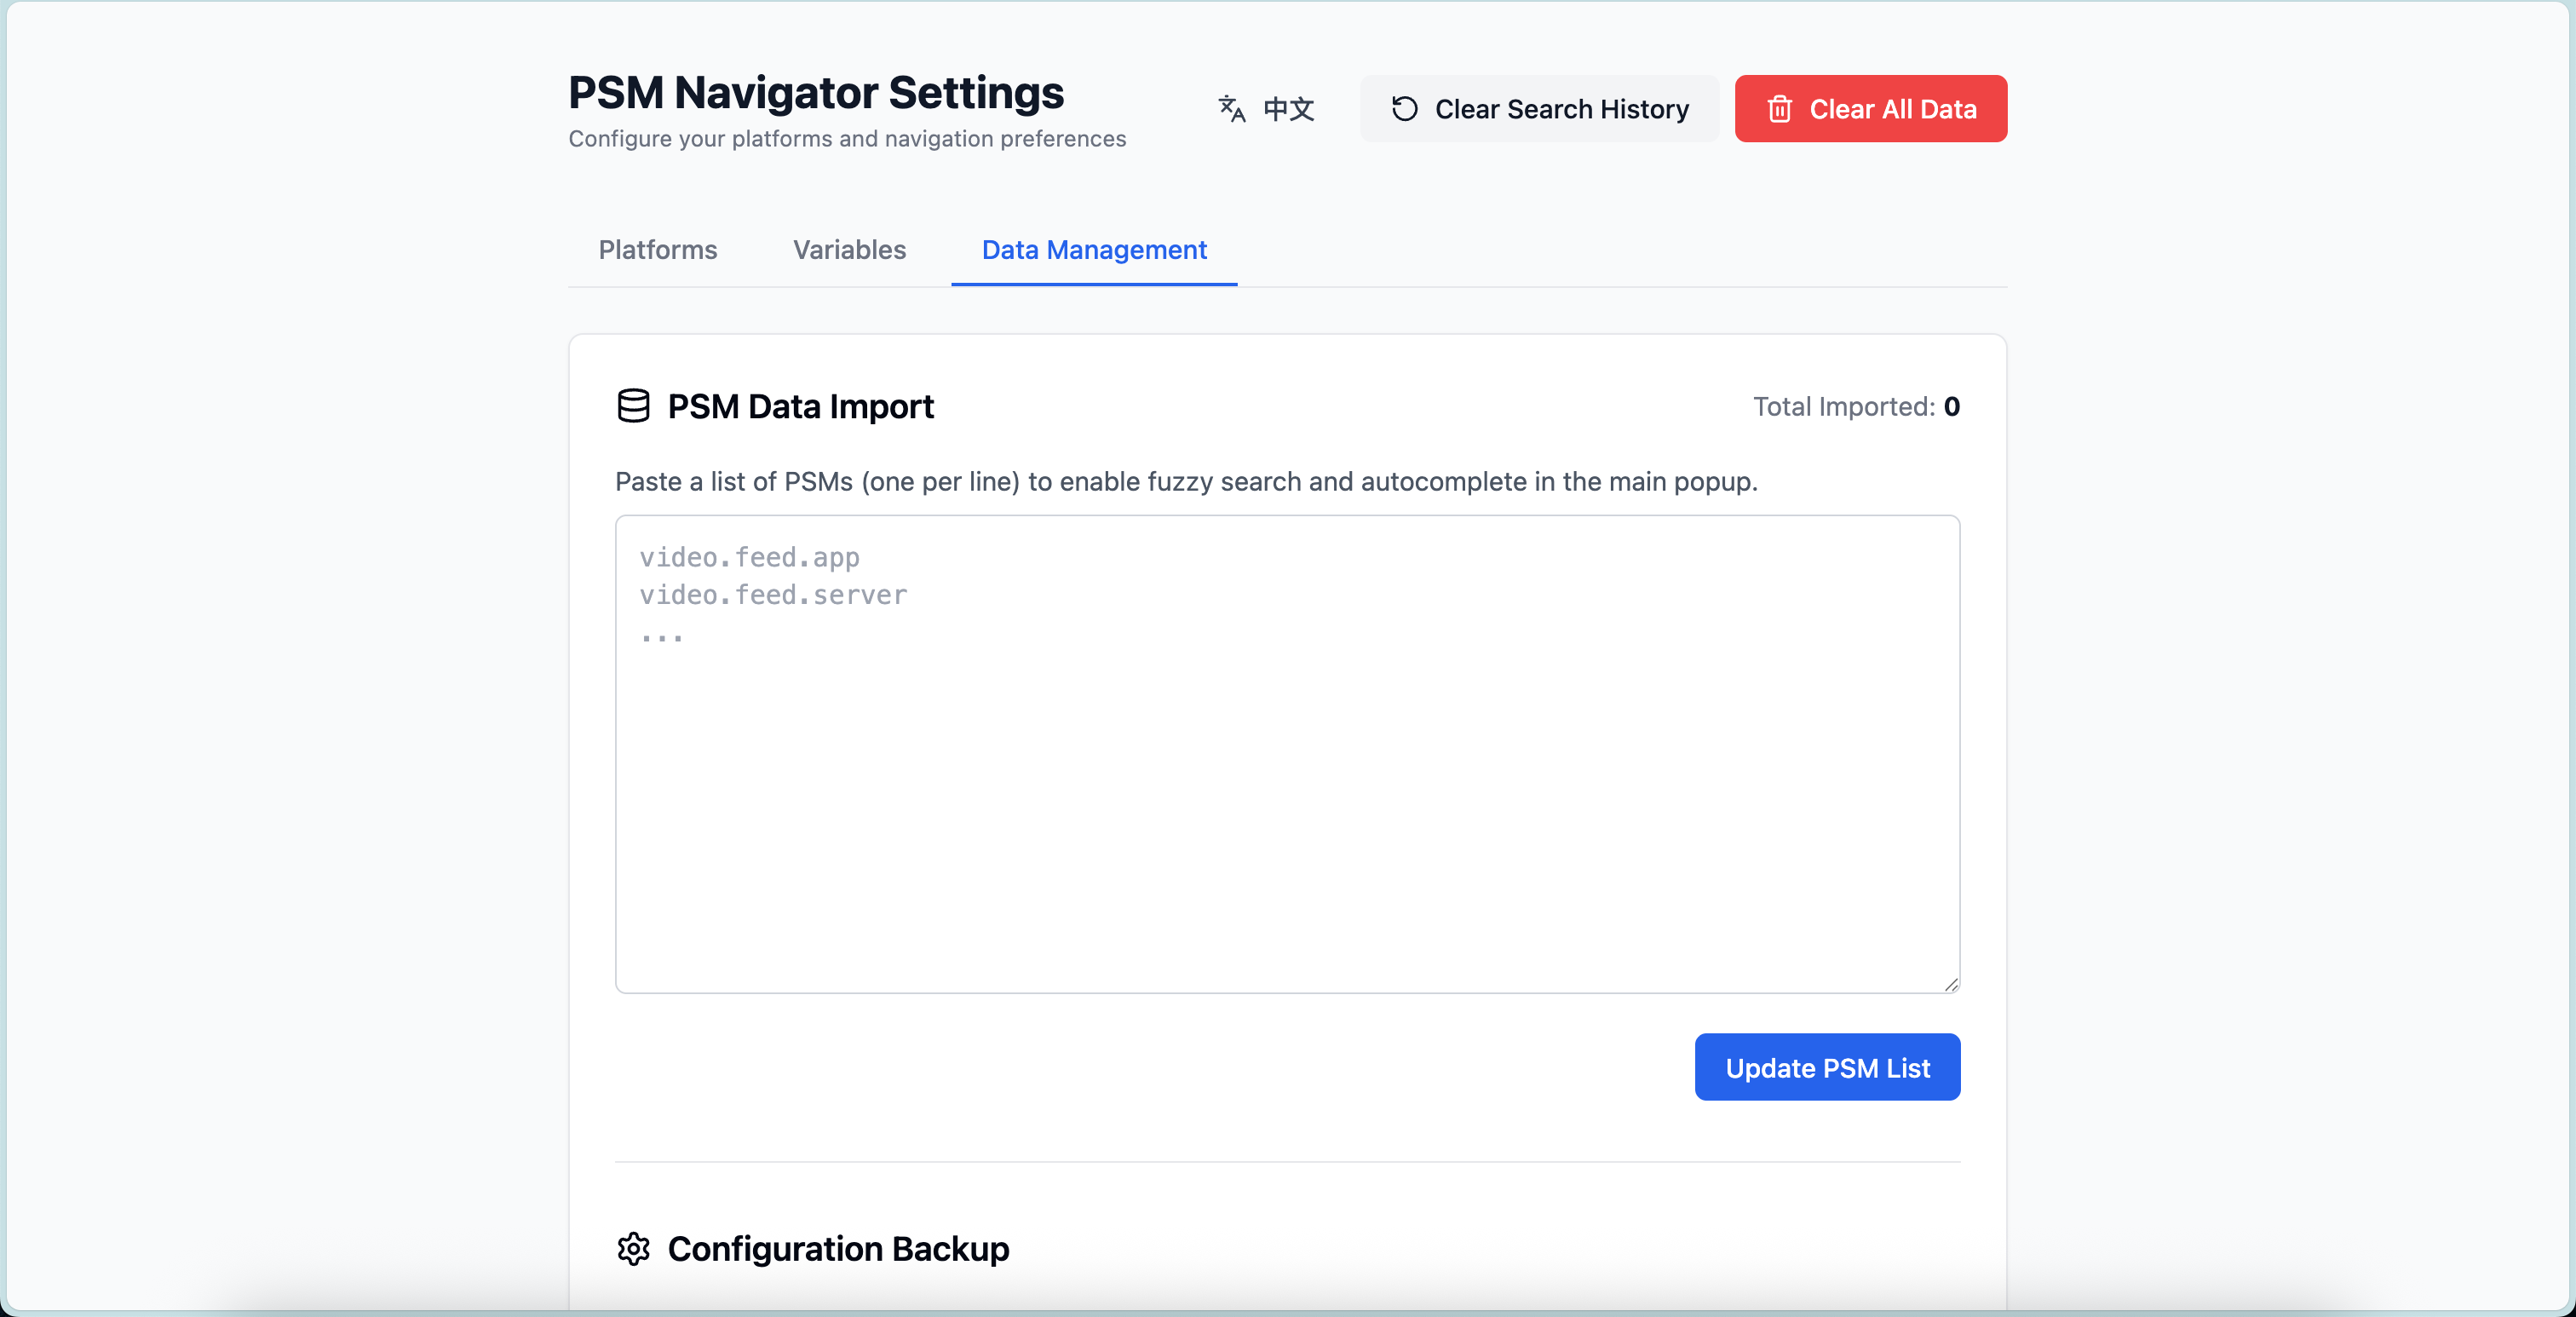Open the Platforms tab

tap(657, 250)
